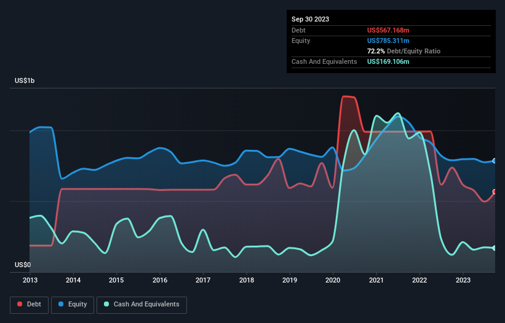The height and width of the screenshot is (323, 505).
Task: Click the 2023 x-axis label
Action: [x=463, y=280]
